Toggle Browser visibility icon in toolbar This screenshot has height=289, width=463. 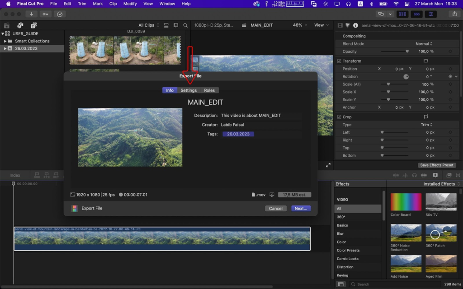(402, 14)
